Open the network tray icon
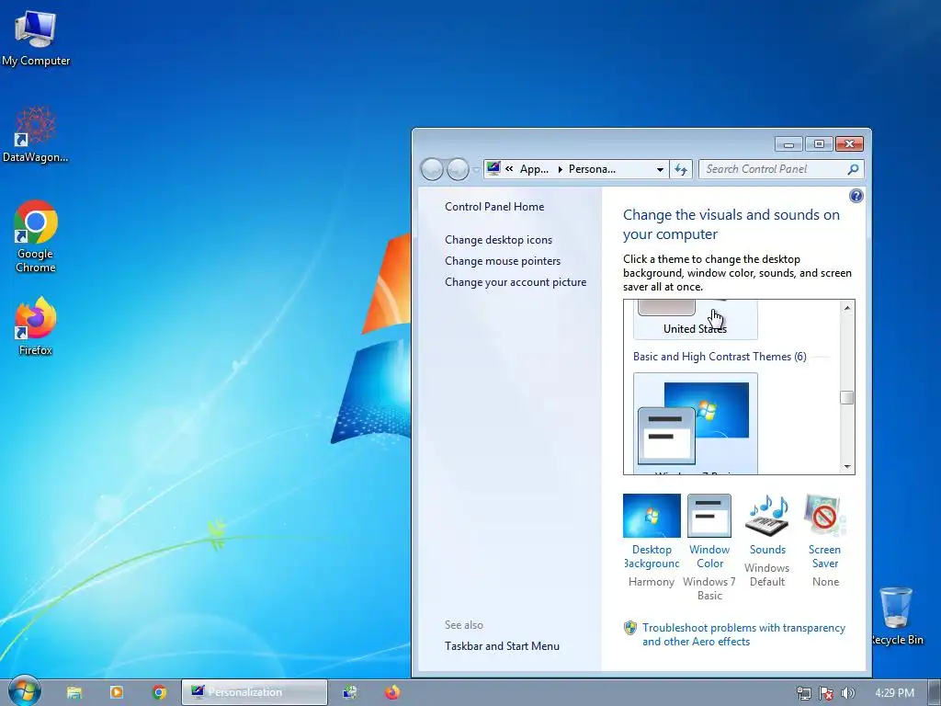This screenshot has width=941, height=706. 803,693
